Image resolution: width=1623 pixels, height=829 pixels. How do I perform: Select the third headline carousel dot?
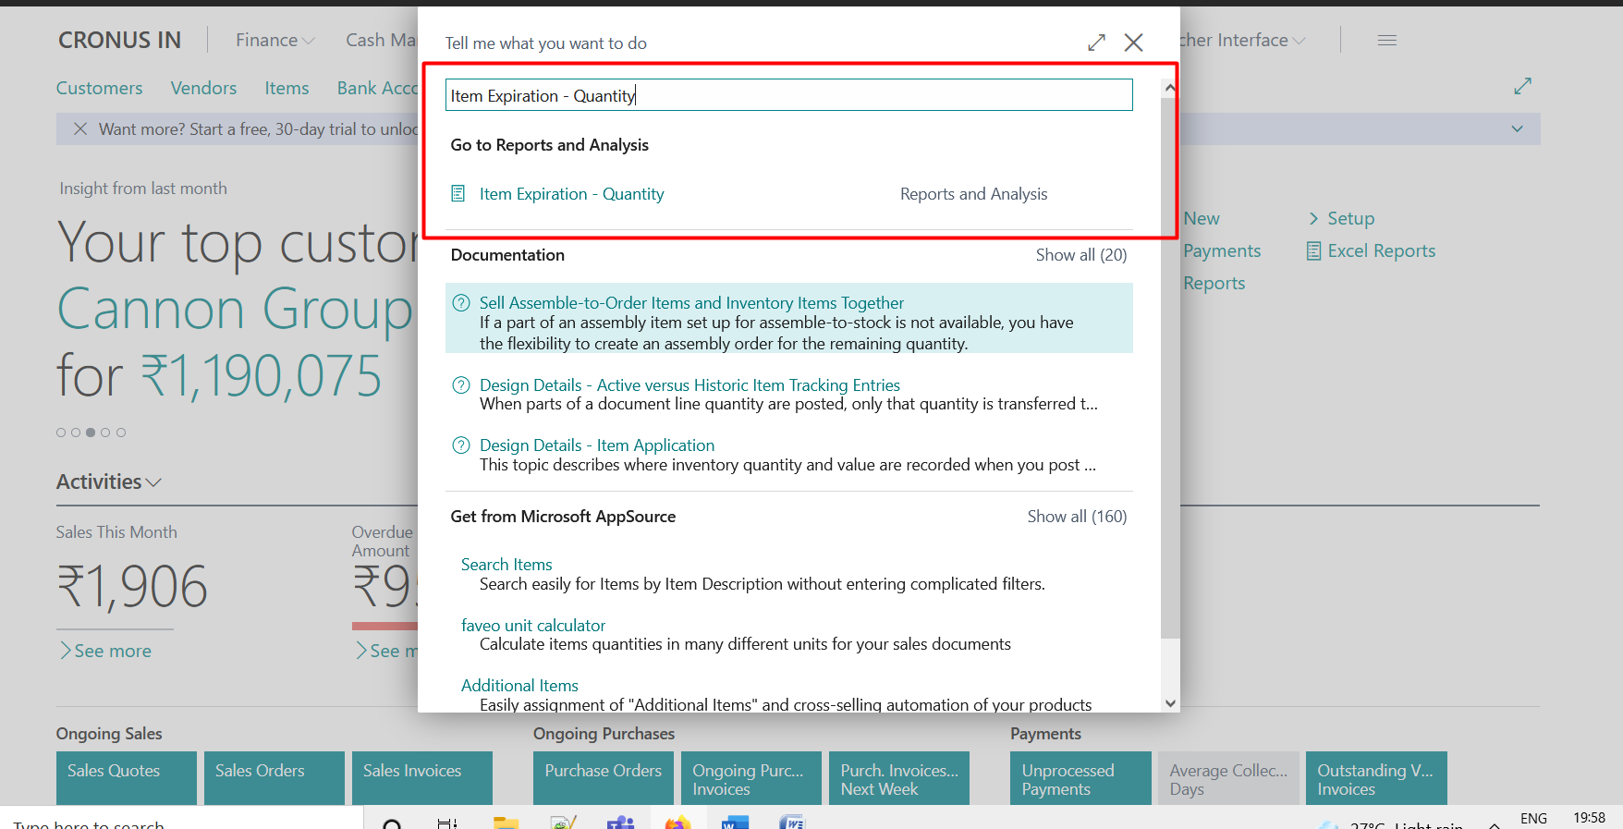pos(91,433)
